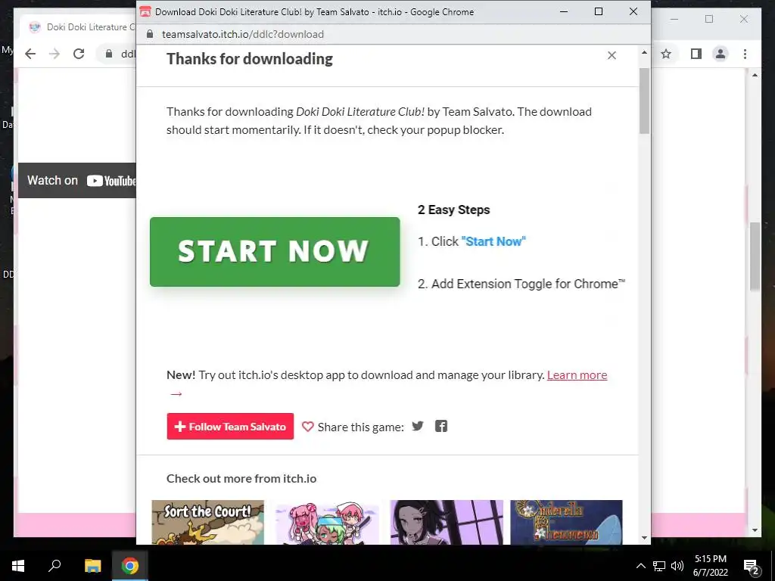Click the blue "Start Now" link
775x581 pixels.
pos(493,241)
